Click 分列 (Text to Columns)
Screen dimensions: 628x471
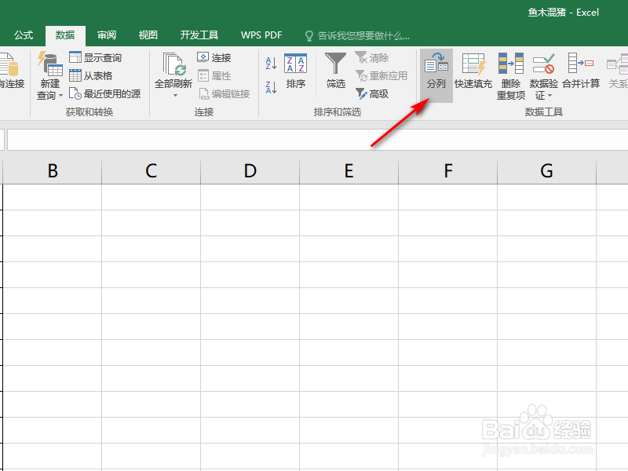pos(436,75)
